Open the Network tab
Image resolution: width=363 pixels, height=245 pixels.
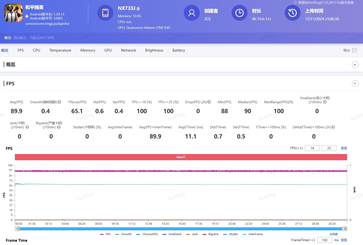(128, 50)
